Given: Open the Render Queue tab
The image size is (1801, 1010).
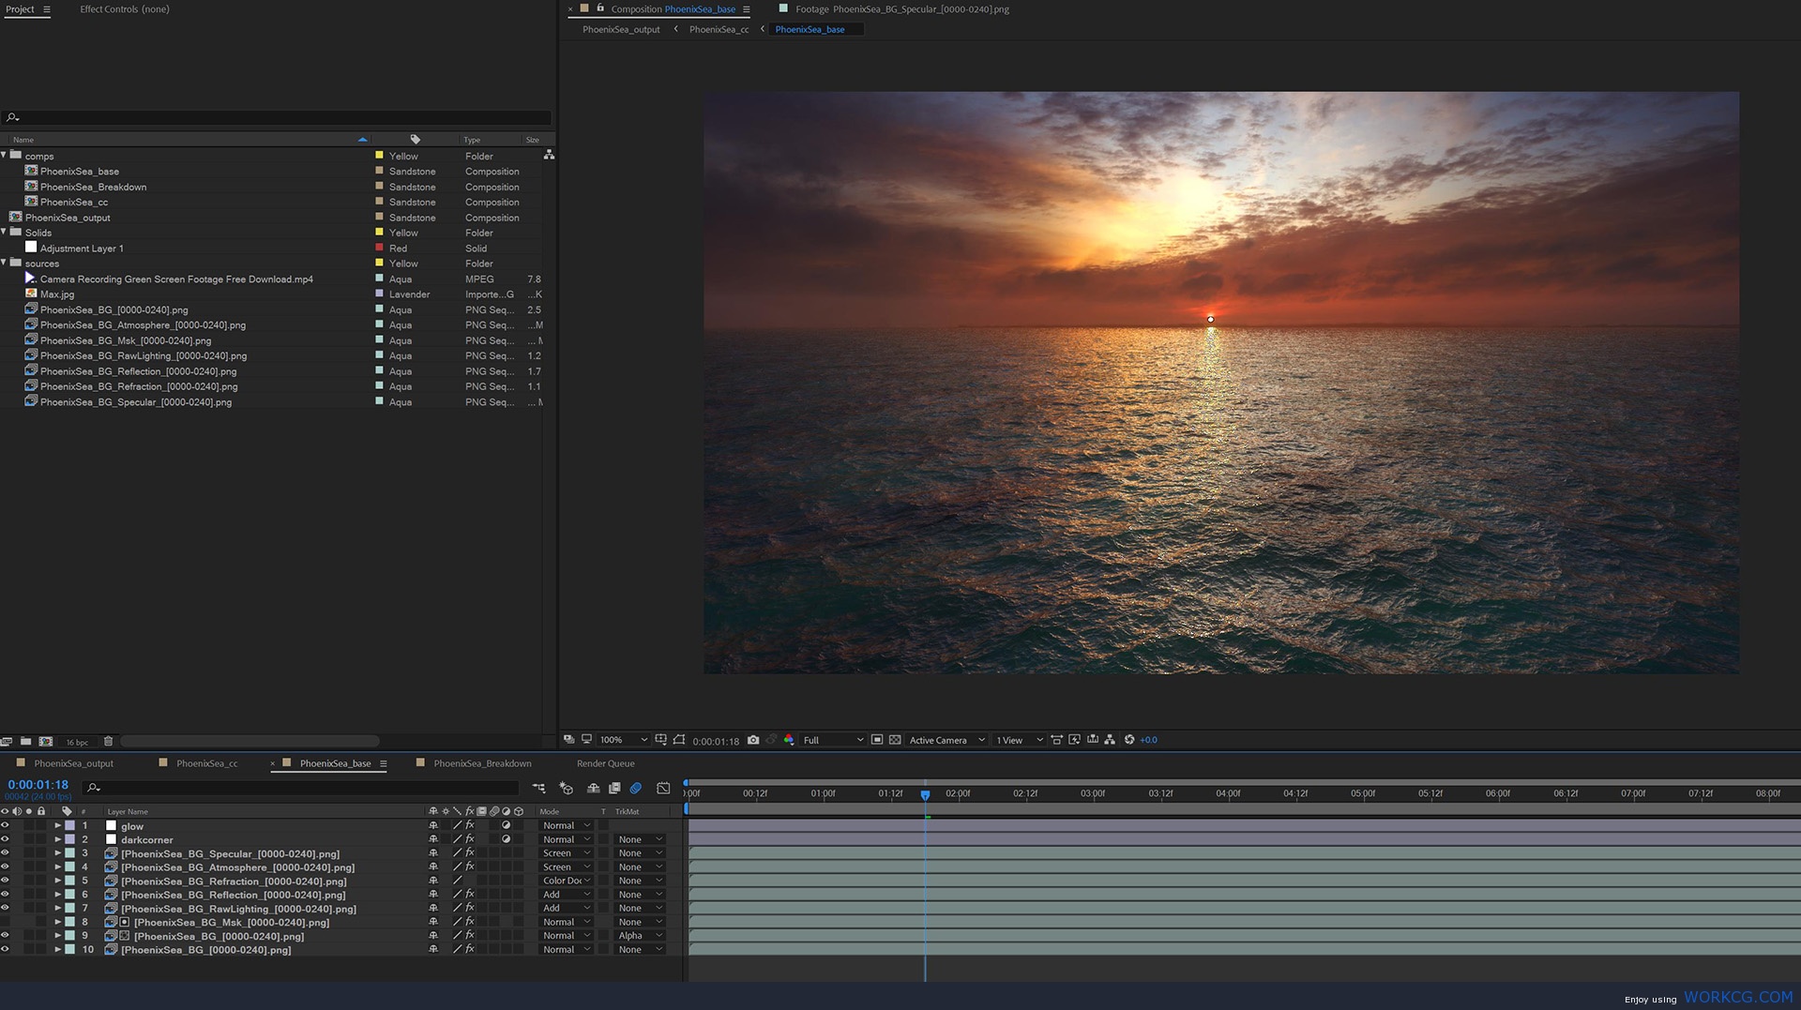Looking at the screenshot, I should tap(605, 763).
